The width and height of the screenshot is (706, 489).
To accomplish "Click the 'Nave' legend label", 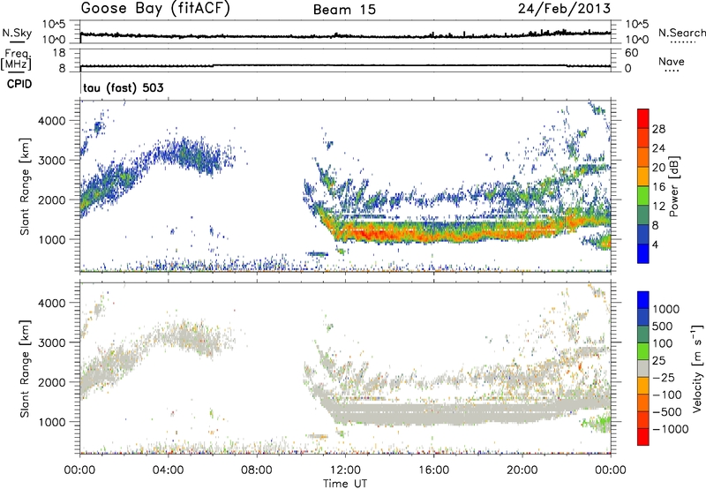I will pos(672,61).
